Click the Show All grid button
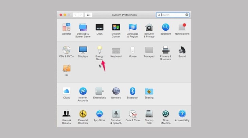This screenshot has height=138, width=248. (x=89, y=15)
